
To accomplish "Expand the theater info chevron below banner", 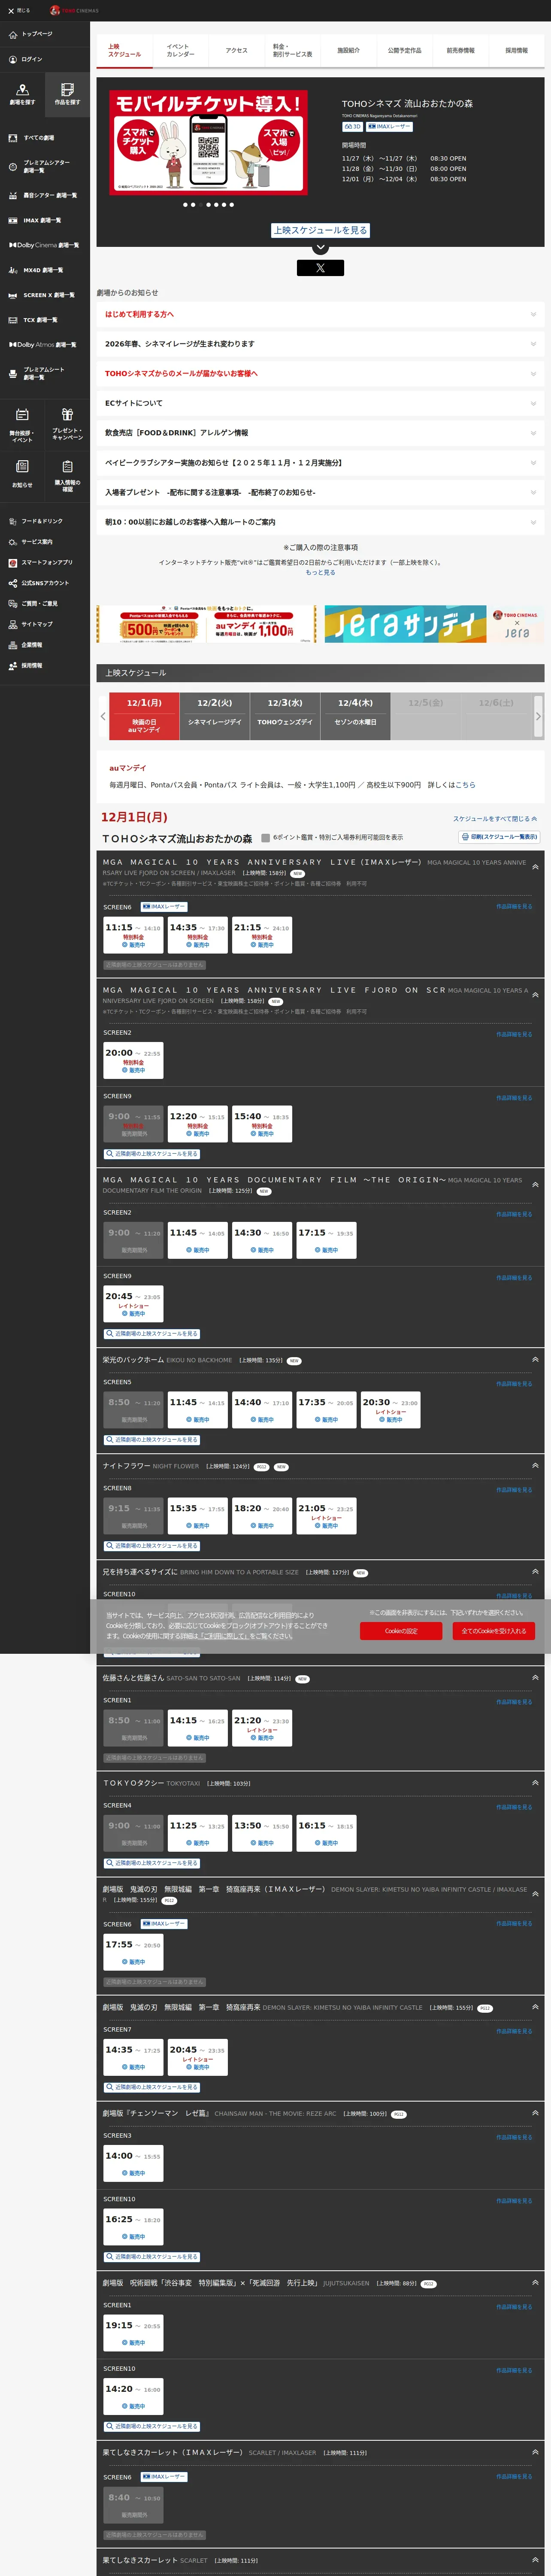I will [320, 247].
